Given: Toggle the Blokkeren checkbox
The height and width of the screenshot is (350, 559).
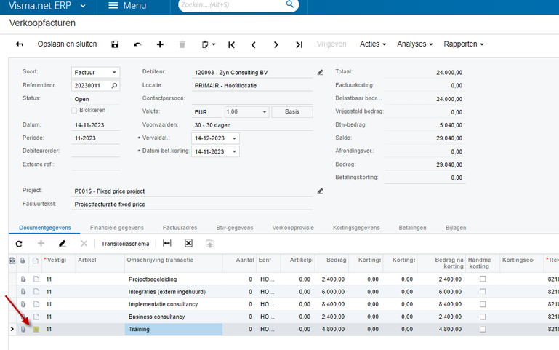Looking at the screenshot, I should point(74,111).
